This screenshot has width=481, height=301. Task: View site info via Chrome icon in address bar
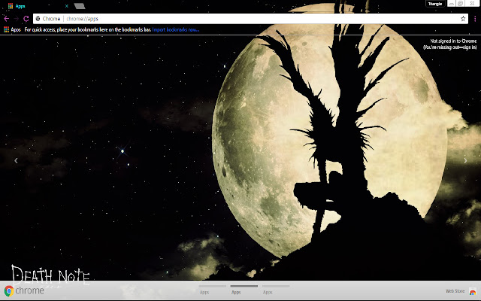pyautogui.click(x=38, y=17)
